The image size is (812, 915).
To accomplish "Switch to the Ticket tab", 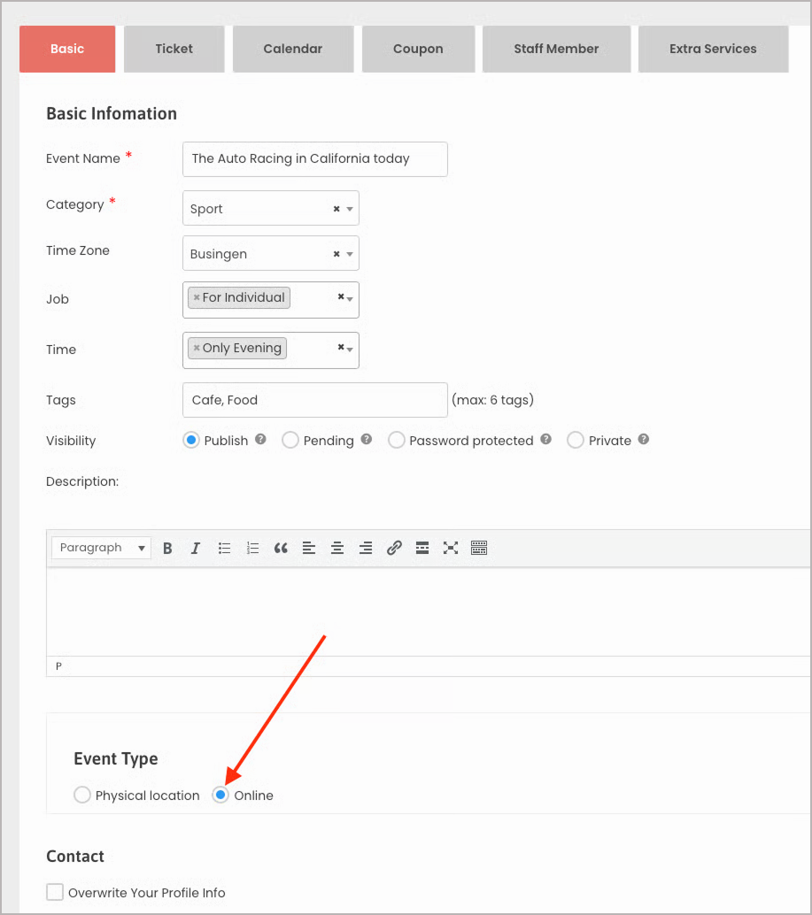I will coord(174,49).
